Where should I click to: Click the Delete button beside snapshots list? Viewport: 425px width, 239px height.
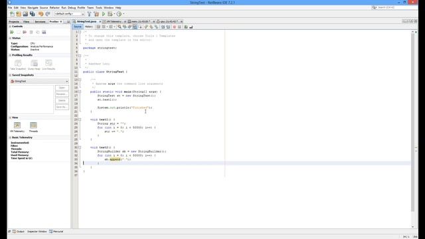pos(62,100)
